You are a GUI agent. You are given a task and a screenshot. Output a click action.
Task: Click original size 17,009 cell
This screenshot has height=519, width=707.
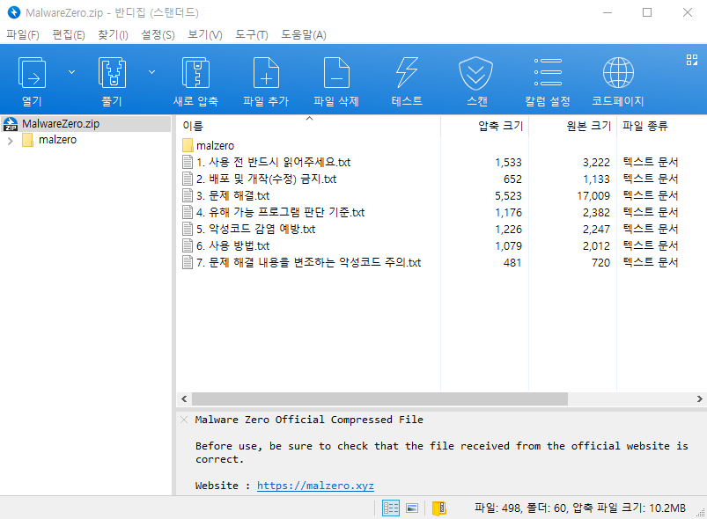tap(593, 196)
